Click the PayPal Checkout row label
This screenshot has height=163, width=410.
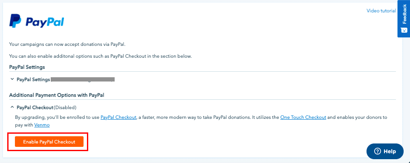coord(35,107)
